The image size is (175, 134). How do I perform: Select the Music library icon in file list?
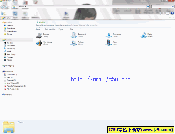[x=143, y=35]
